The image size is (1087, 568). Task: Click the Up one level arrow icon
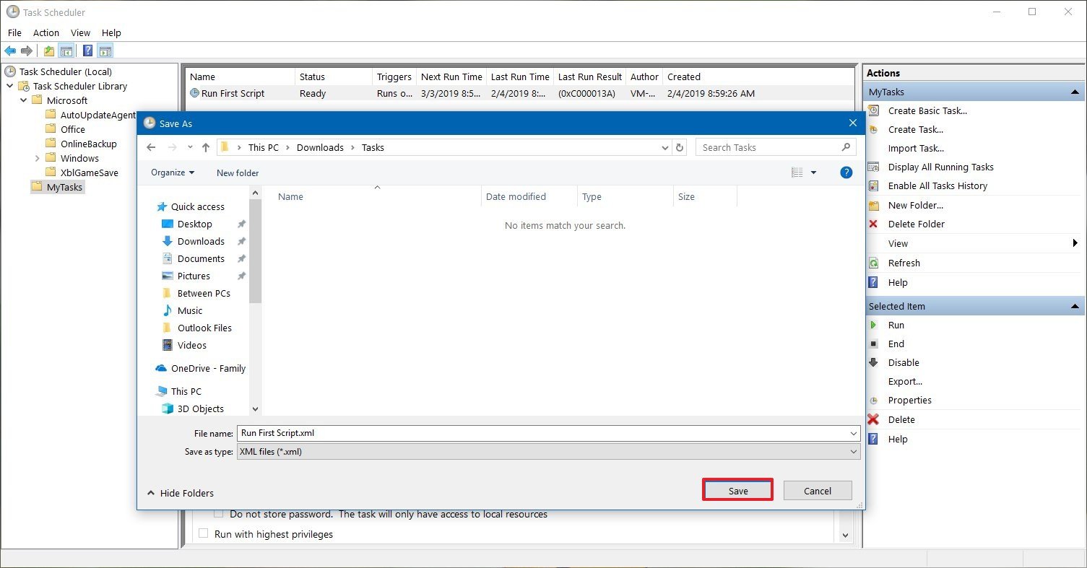pos(206,147)
